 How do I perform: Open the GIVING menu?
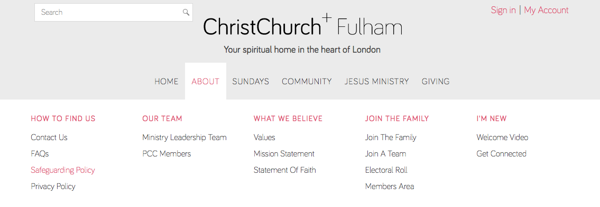pos(436,82)
